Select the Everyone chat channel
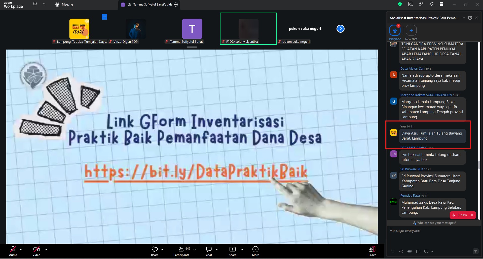This screenshot has height=259, width=483. [395, 32]
